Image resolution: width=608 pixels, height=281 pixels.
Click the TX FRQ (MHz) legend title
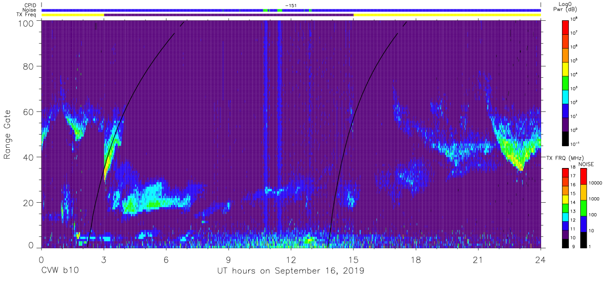click(x=566, y=158)
